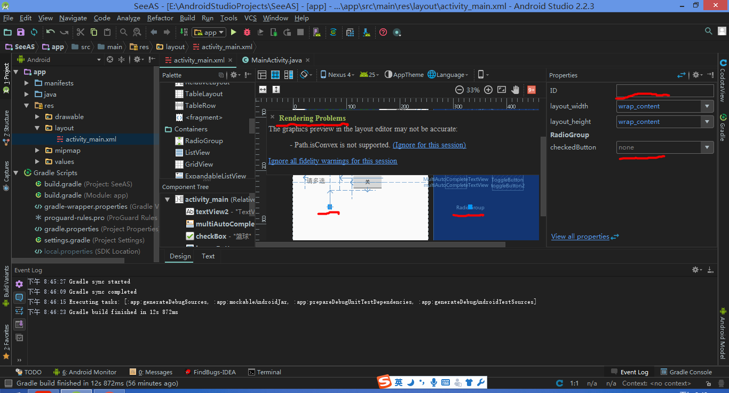Open the layout_height dropdown arrow
Image resolution: width=729 pixels, height=393 pixels.
pyautogui.click(x=708, y=122)
